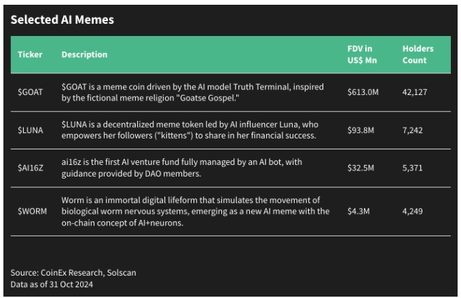
Task: Click the ai16z venture fund description
Action: coord(182,168)
